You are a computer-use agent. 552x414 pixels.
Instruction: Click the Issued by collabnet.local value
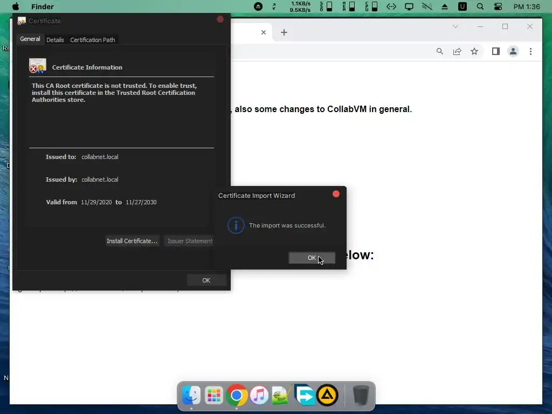coord(100,180)
